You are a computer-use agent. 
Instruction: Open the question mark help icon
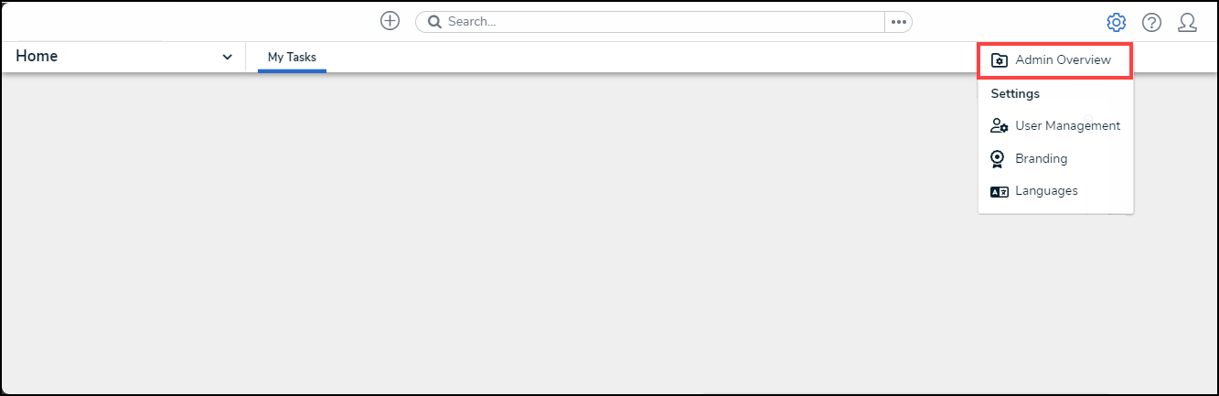(x=1152, y=22)
